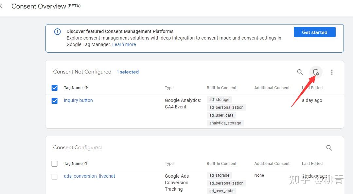Screen dimensions: 353x194
Task: Toggle Tag Name sort order in Consent Not Configured
Action: tap(76, 88)
